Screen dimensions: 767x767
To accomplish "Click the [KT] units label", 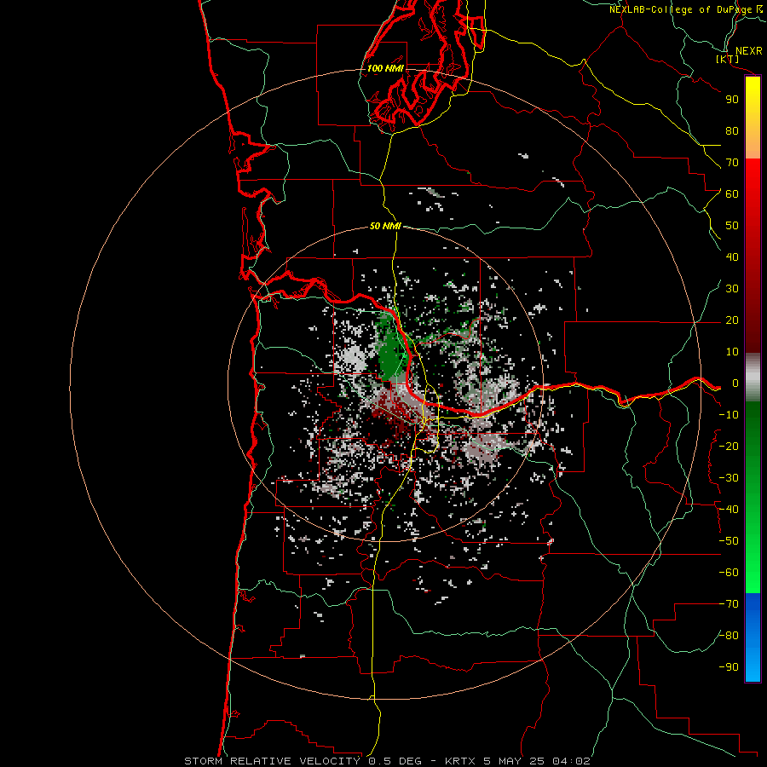I will click(727, 59).
